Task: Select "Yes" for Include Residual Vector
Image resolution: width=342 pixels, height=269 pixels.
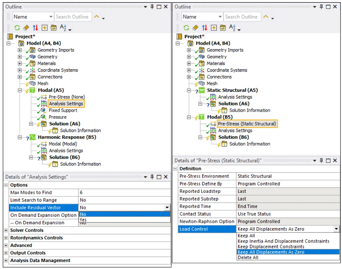Action: pyautogui.click(x=83, y=220)
